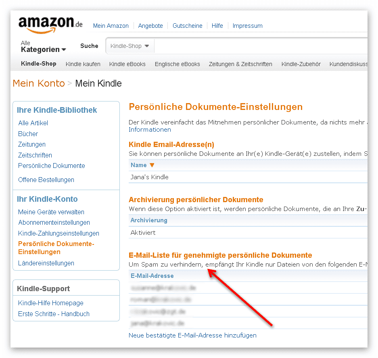Open Alle Artikel in Kindle-Bibliothek

pyautogui.click(x=33, y=123)
